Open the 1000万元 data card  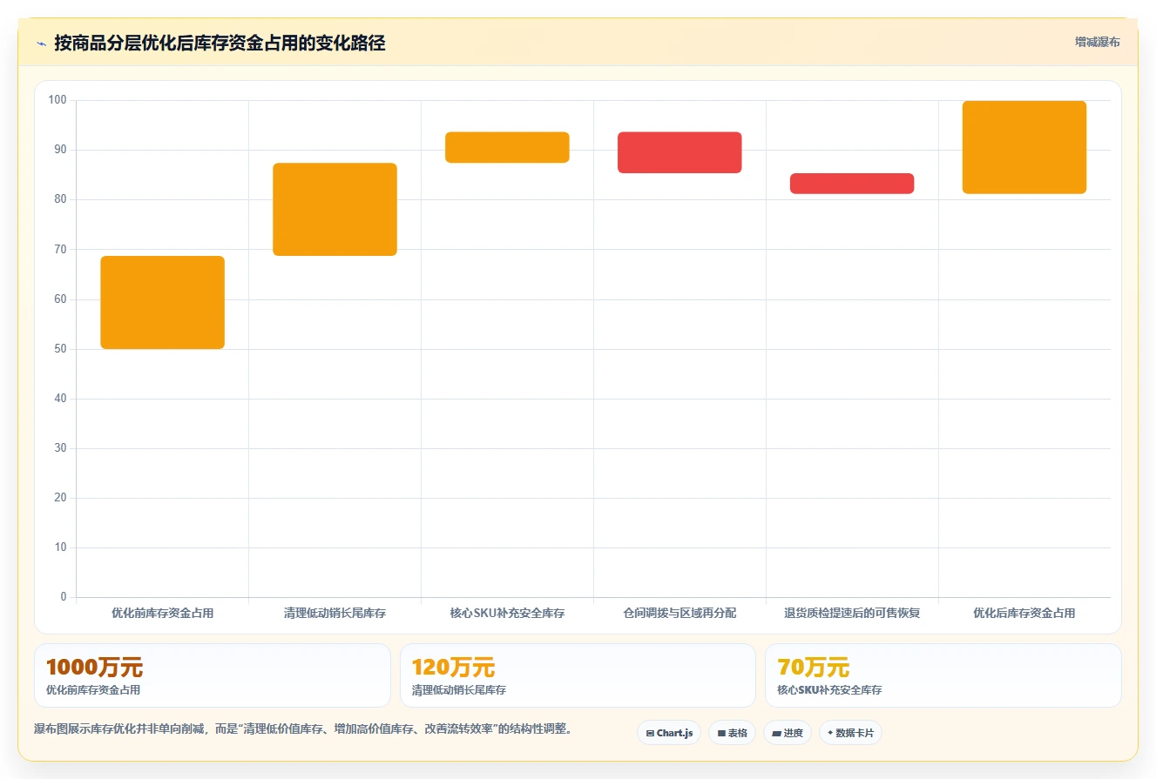tap(213, 675)
